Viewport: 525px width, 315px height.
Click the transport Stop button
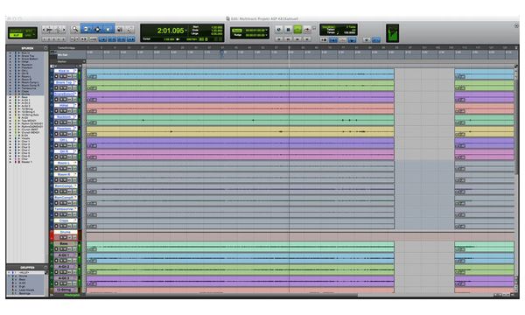pos(288,30)
